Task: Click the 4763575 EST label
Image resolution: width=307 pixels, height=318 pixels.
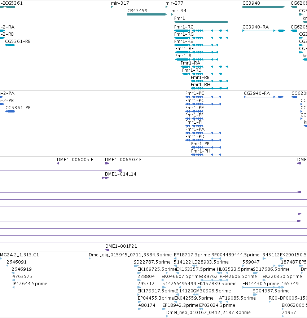Action: 22,277
